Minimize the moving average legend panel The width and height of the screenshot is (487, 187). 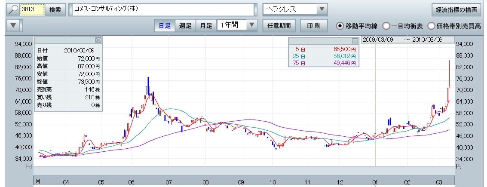355,41
